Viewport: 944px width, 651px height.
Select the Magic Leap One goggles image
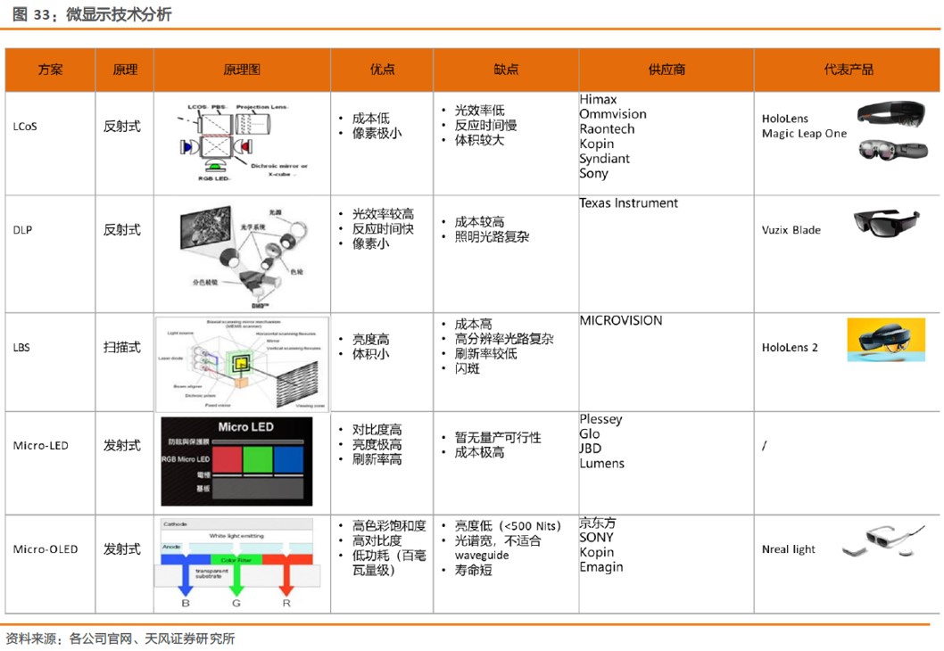(893, 149)
